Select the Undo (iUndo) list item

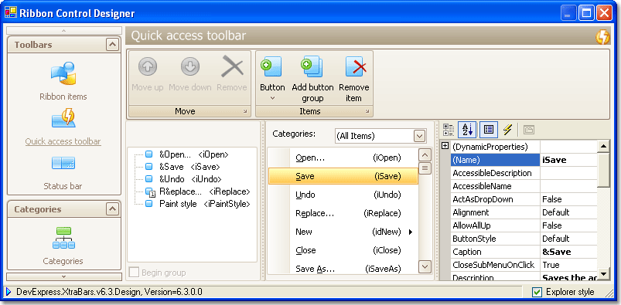(x=343, y=195)
